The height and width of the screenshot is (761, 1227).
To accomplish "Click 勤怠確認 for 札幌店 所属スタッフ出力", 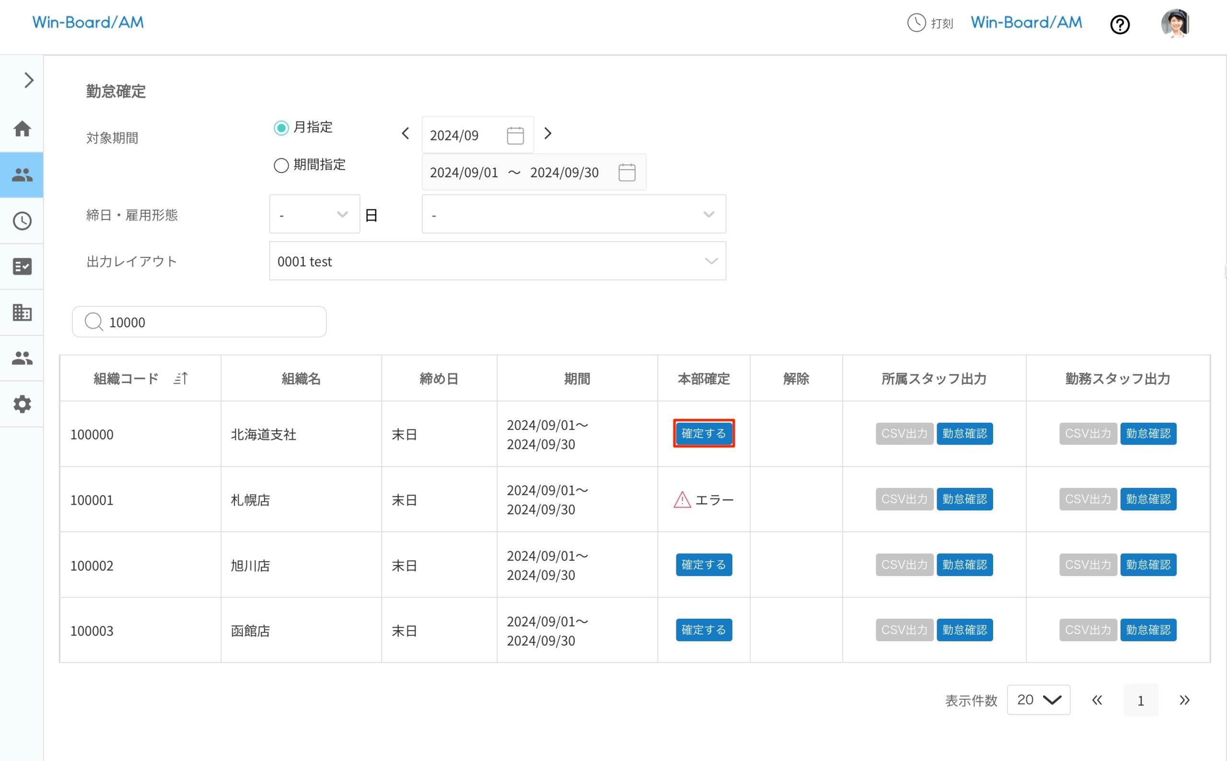I will click(964, 499).
